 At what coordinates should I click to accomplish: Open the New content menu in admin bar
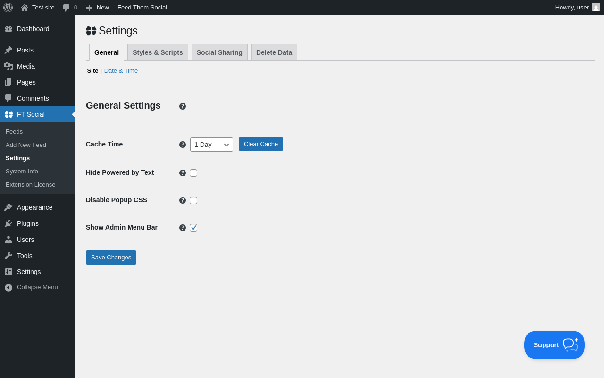click(x=98, y=8)
